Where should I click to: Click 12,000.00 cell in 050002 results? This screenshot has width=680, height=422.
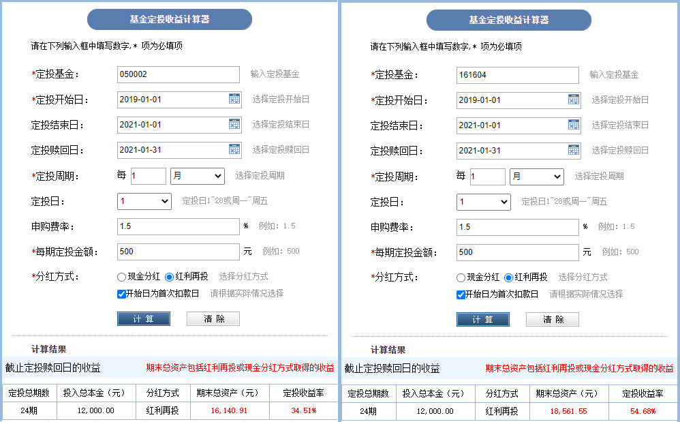pyautogui.click(x=96, y=410)
